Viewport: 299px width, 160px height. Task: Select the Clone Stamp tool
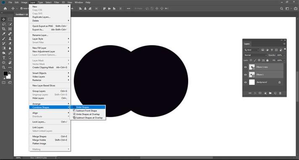[x=10, y=38]
